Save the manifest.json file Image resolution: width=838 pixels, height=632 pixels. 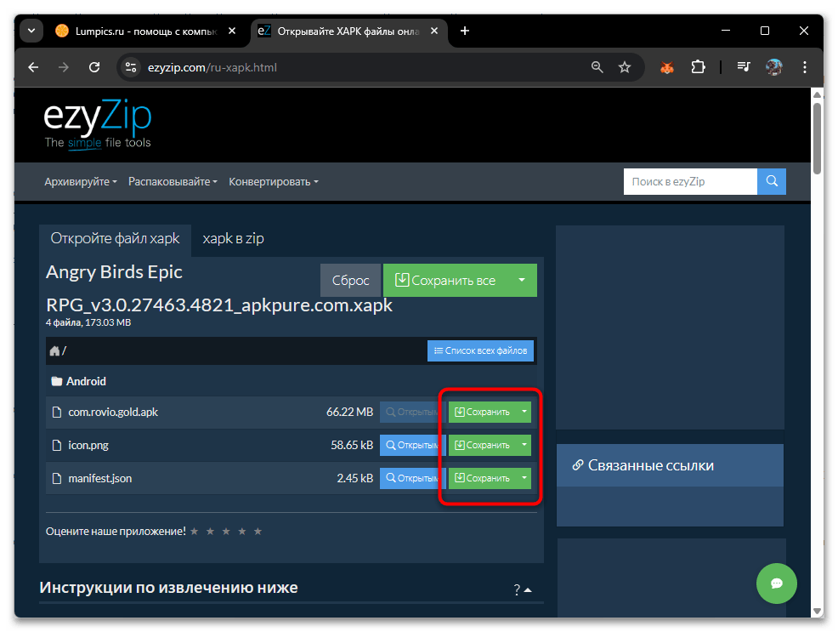coord(483,478)
